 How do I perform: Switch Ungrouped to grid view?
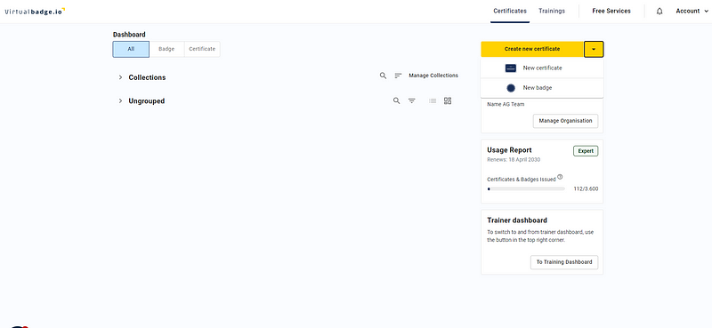(448, 100)
